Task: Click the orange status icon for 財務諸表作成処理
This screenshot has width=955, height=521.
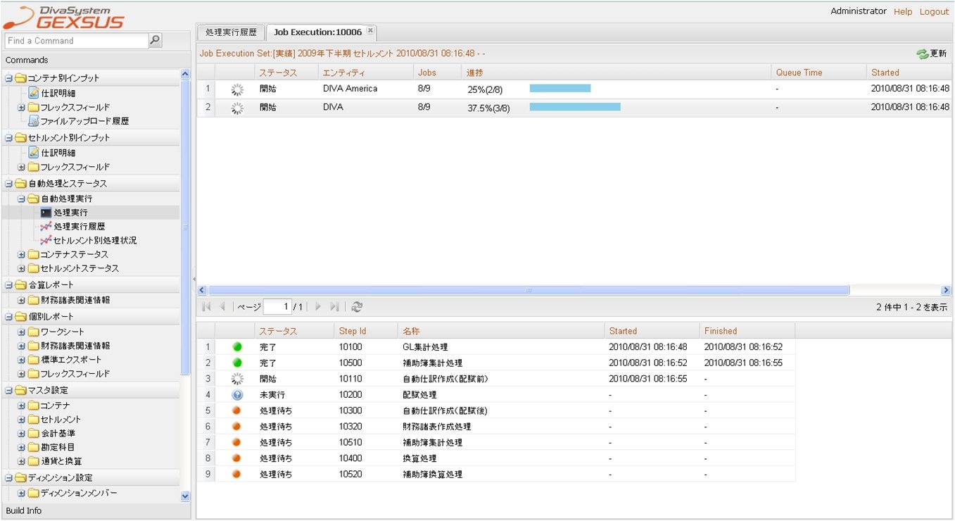Action: pos(237,426)
